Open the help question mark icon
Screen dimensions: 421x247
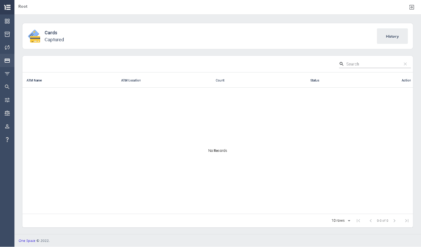coord(7,139)
